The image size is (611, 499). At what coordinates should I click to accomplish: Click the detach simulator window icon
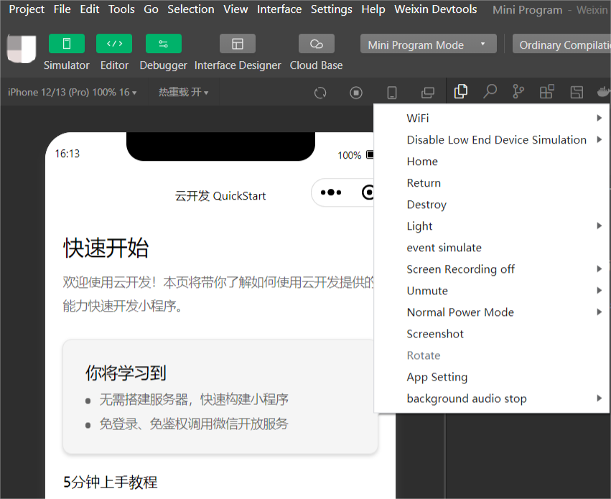click(428, 93)
